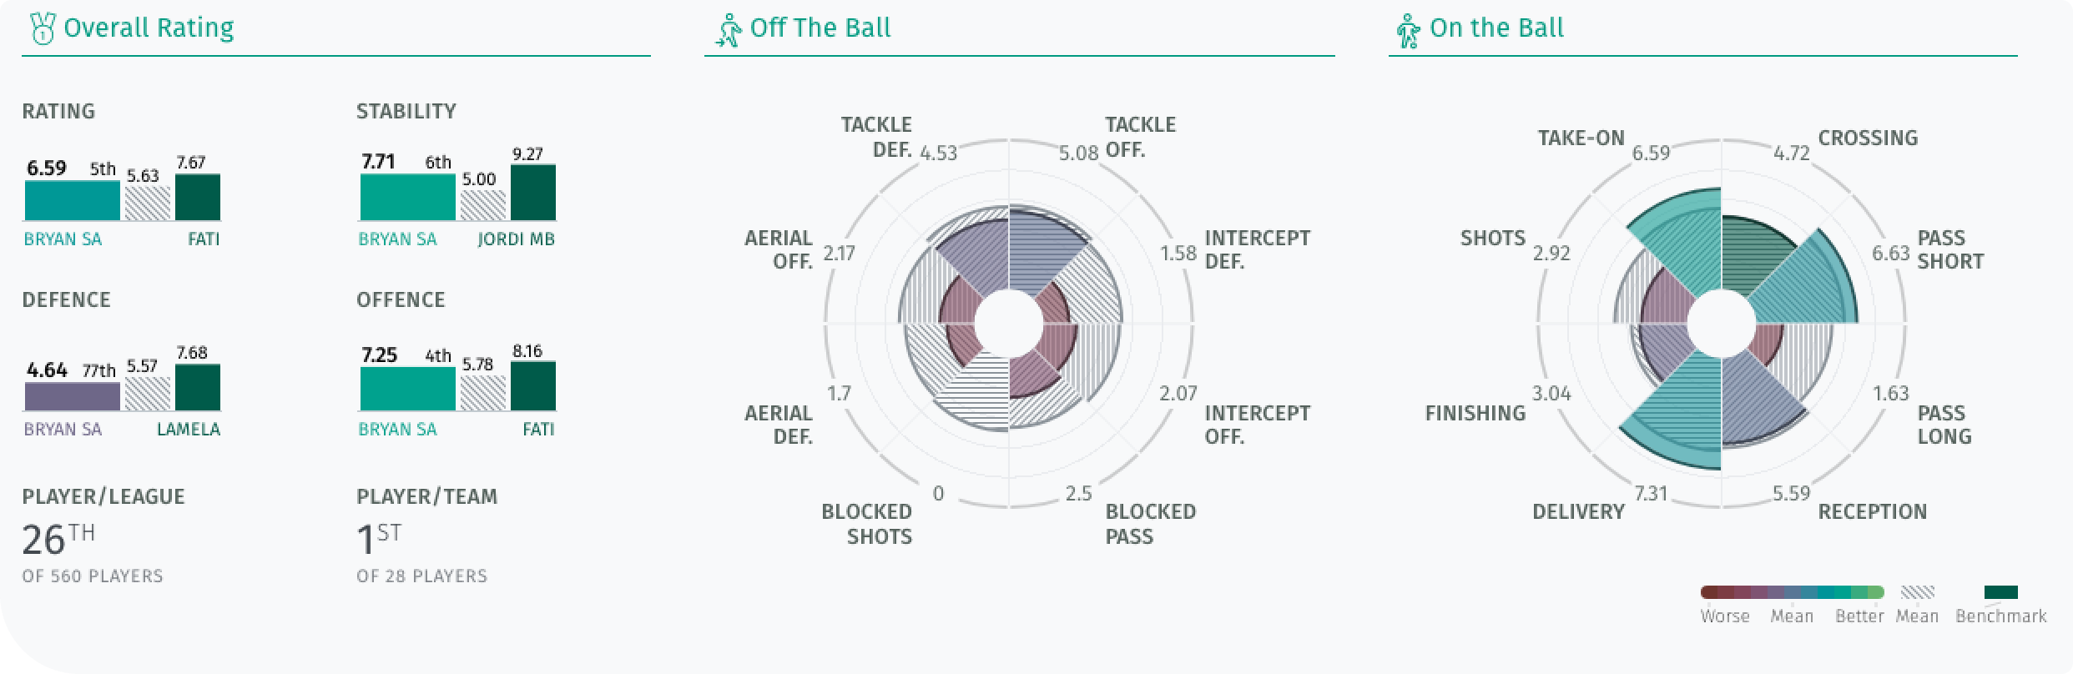Screen dimensions: 2073x674
Task: Click the Jordi MB stability benchmark bar
Action: click(x=533, y=193)
